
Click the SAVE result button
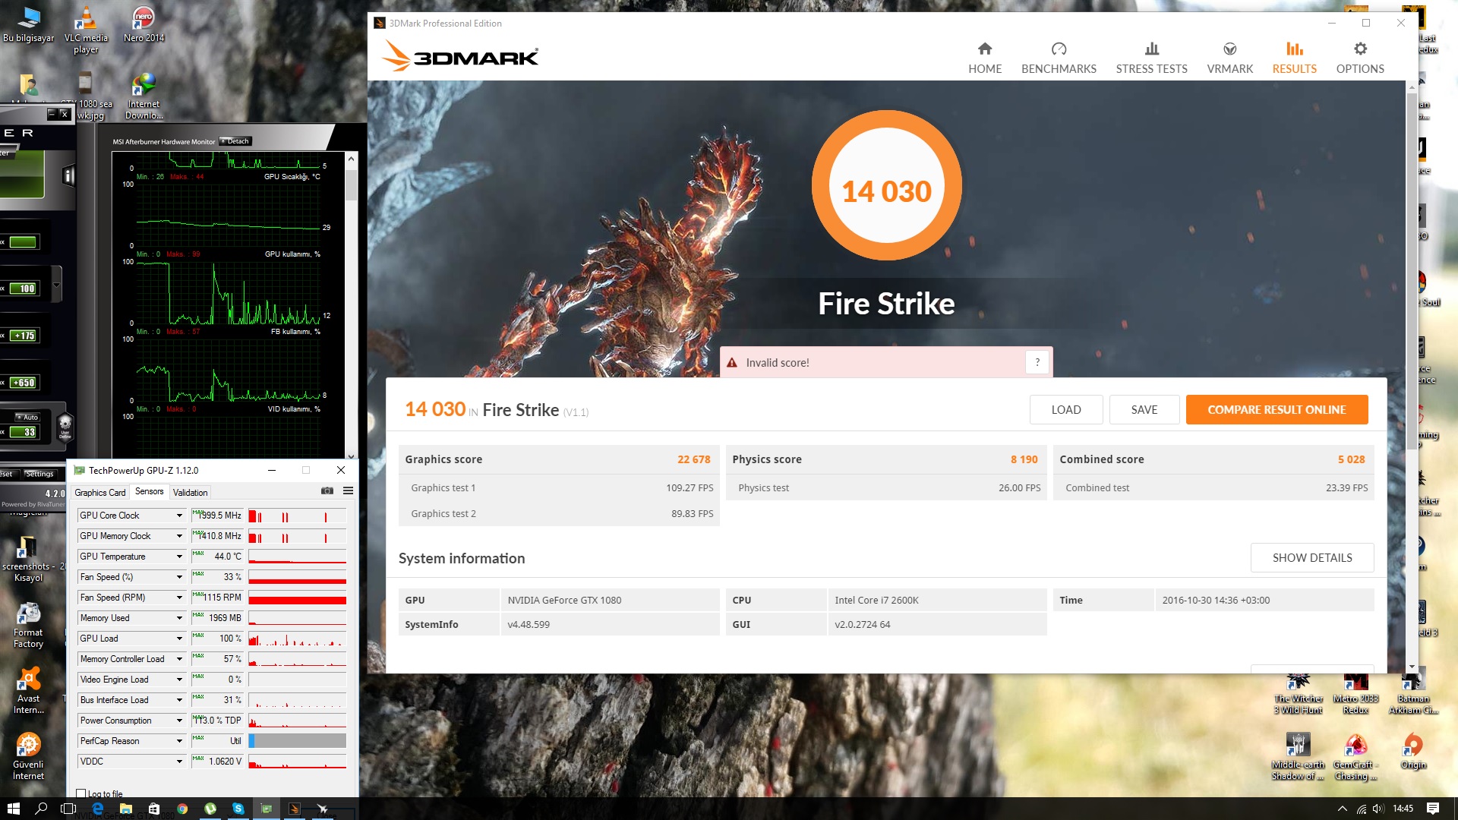point(1144,409)
